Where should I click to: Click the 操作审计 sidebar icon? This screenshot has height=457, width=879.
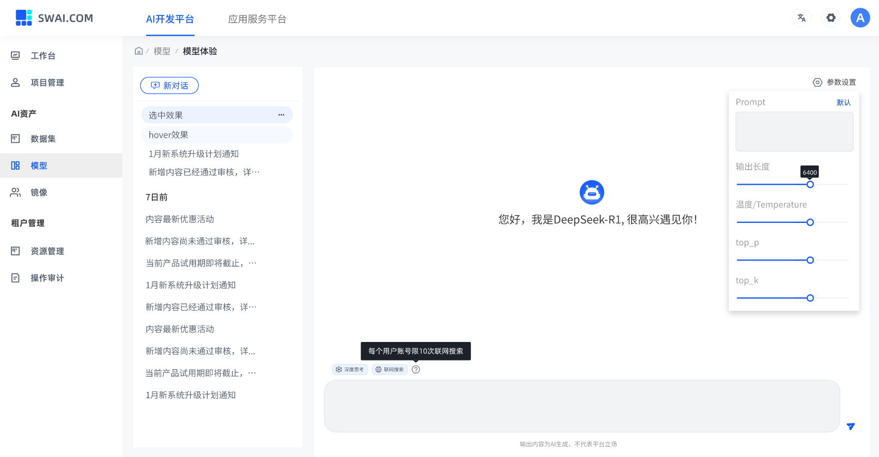coord(15,278)
